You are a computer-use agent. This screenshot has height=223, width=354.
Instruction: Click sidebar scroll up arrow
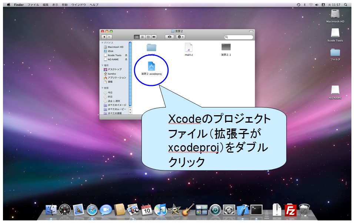tap(130, 109)
